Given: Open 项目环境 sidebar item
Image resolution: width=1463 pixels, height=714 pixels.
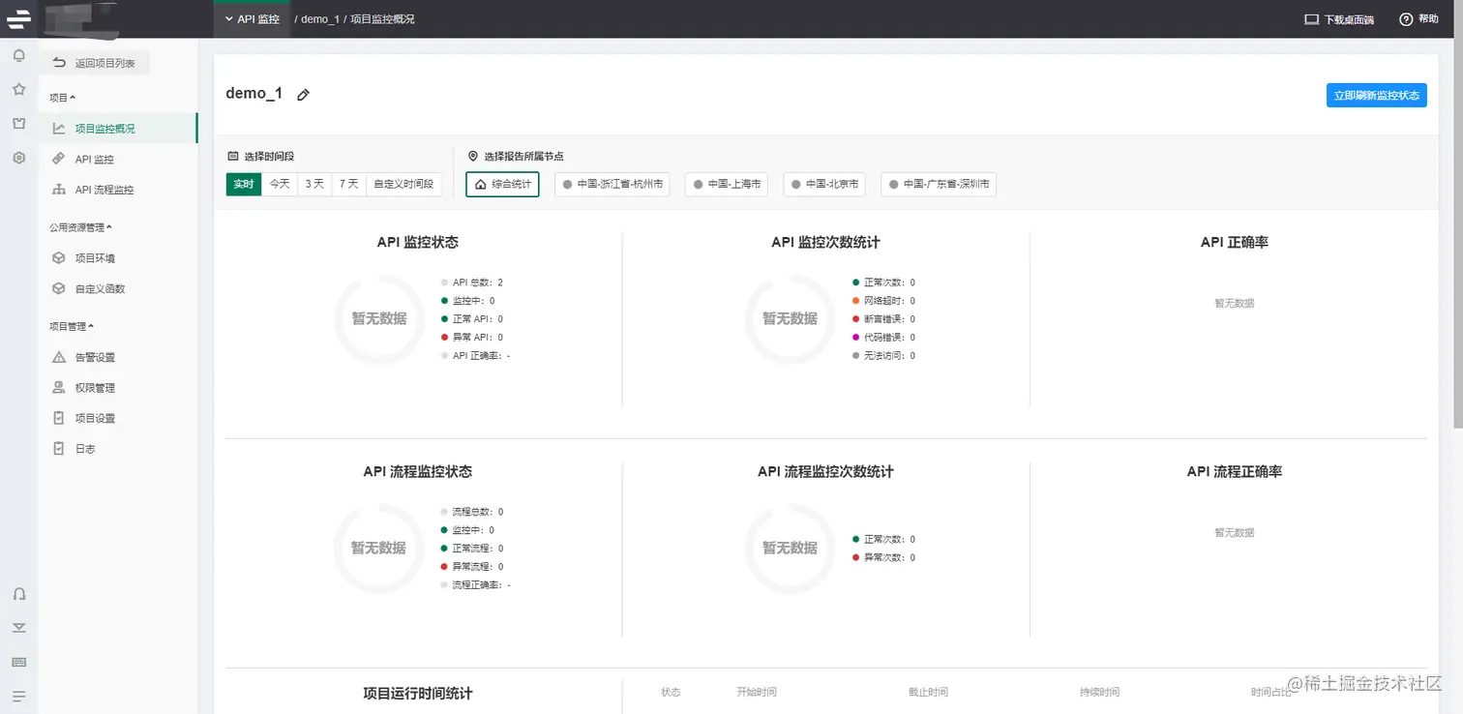Looking at the screenshot, I should pyautogui.click(x=118, y=258).
